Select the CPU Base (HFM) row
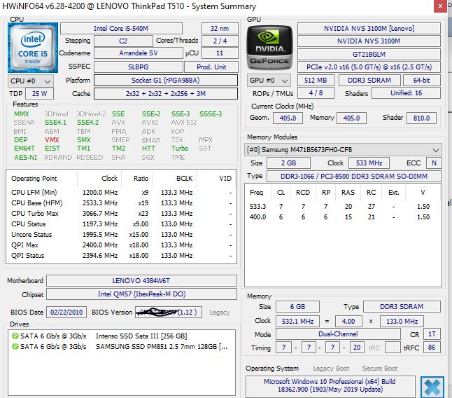The height and width of the screenshot is (398, 452). [121, 203]
